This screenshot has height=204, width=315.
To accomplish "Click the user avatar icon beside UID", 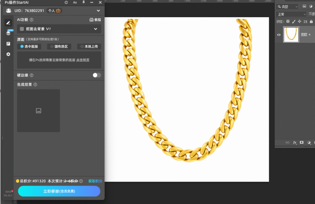I will [x=9, y=11].
